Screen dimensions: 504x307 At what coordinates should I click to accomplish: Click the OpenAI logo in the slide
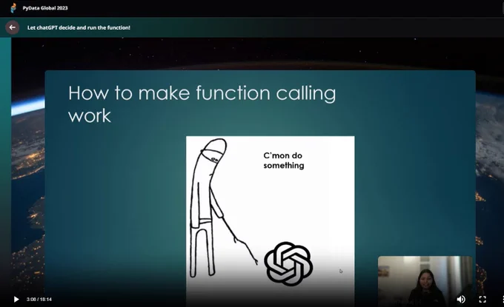point(288,263)
